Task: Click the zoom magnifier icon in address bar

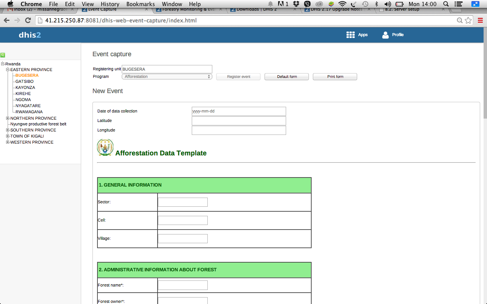Action: point(460,21)
